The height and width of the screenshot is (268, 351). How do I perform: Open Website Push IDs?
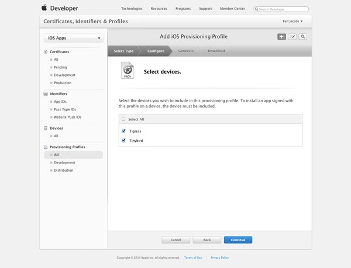[67, 117]
